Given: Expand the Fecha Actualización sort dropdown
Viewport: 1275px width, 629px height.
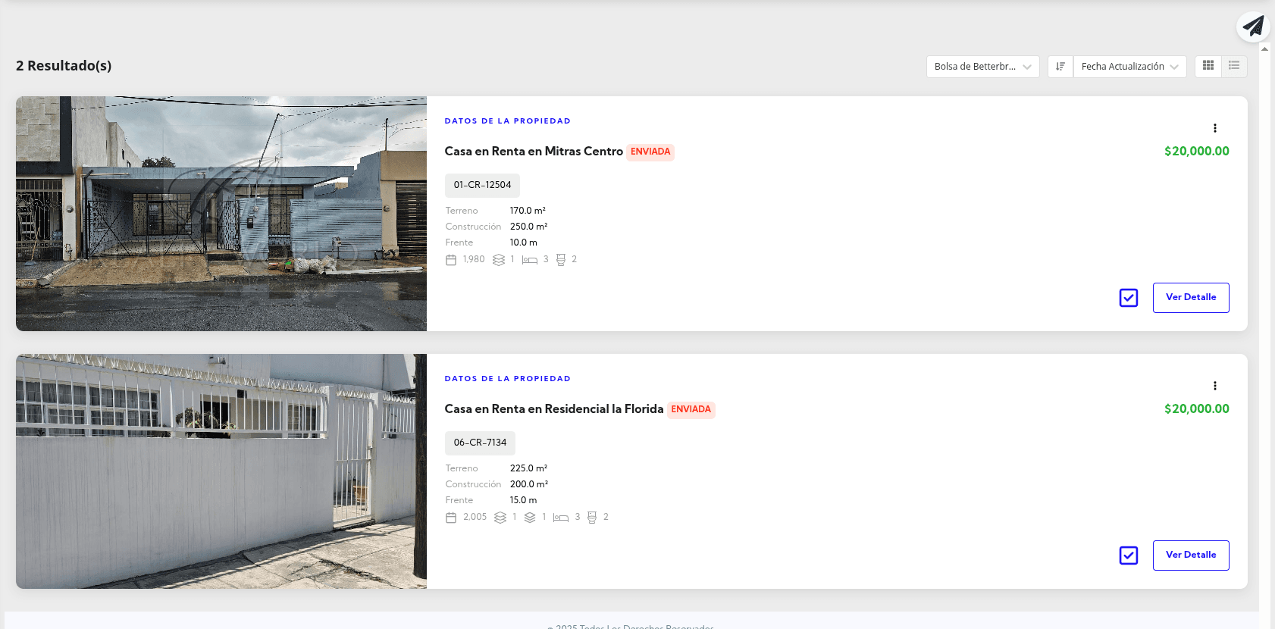Looking at the screenshot, I should [x=1129, y=67].
